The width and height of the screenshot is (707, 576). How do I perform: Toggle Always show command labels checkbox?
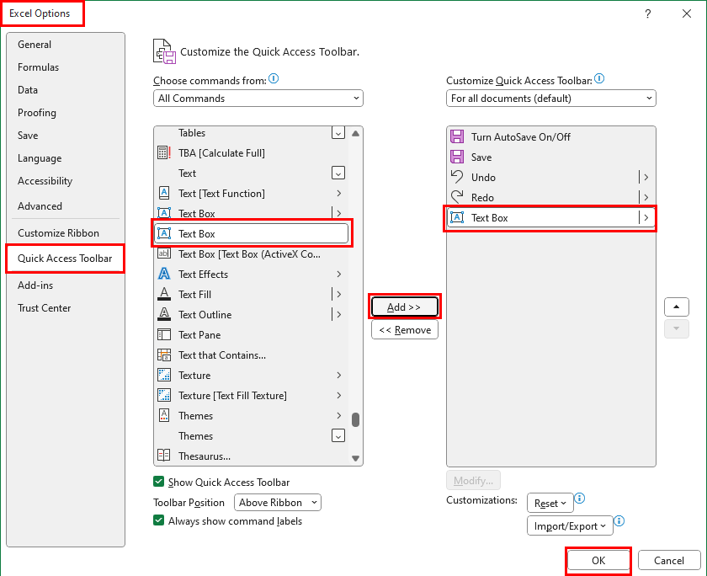tap(158, 520)
